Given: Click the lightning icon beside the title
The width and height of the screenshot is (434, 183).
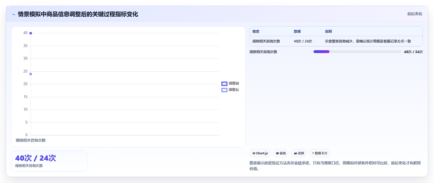Looking at the screenshot, I should coord(13,14).
